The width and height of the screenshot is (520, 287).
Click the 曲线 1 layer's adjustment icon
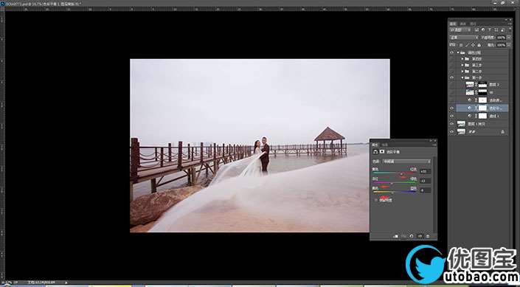point(470,116)
